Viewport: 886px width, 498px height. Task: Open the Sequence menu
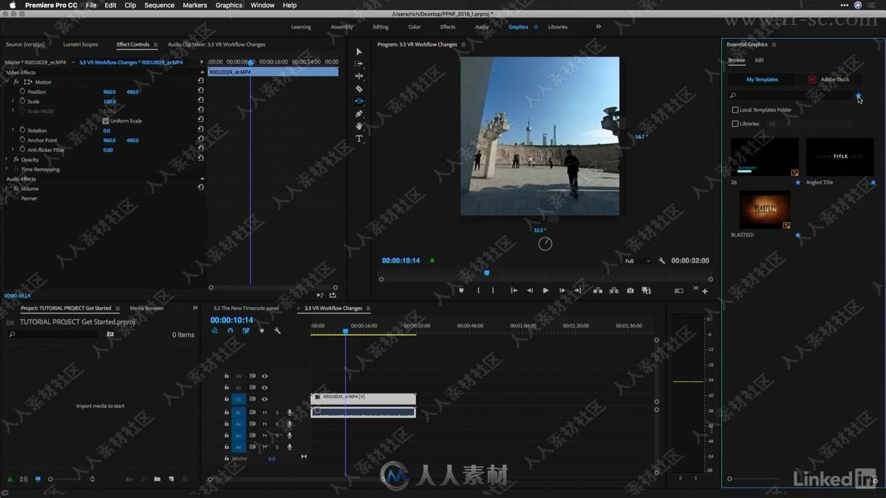click(159, 5)
